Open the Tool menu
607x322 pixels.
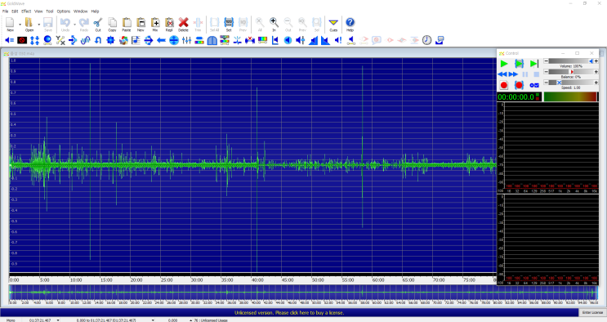pos(50,11)
